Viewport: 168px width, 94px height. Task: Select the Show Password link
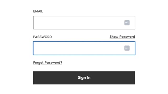122,37
